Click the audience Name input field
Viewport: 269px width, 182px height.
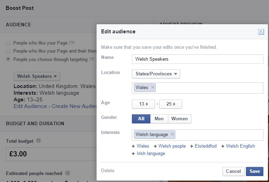pos(197,59)
